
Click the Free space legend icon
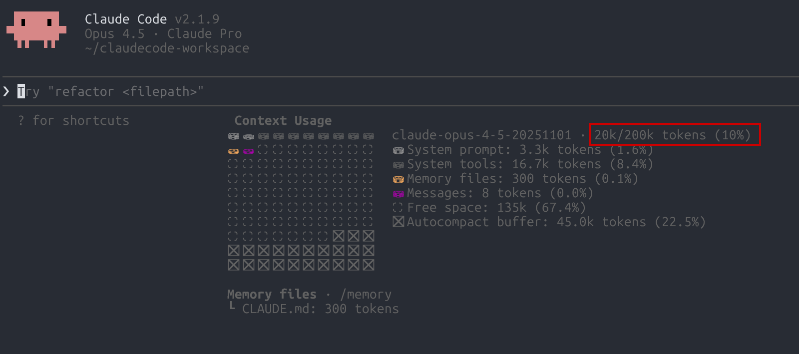(398, 208)
